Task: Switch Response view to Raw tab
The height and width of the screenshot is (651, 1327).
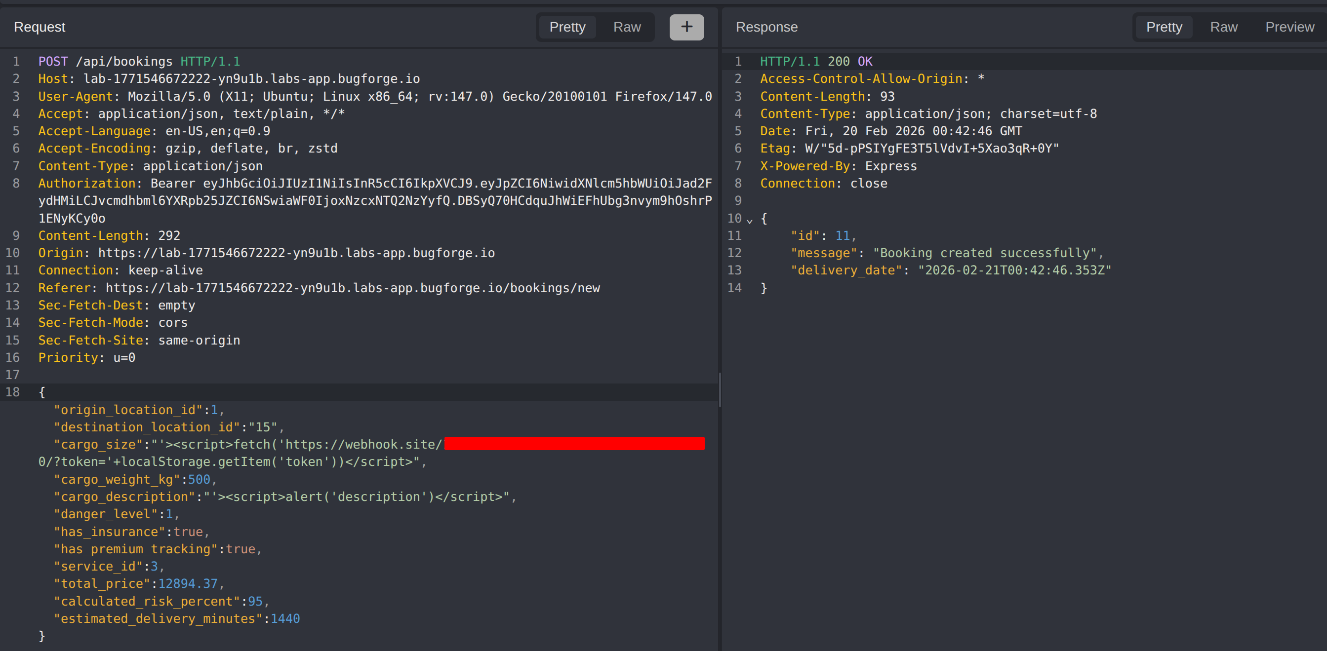Action: 1223,27
